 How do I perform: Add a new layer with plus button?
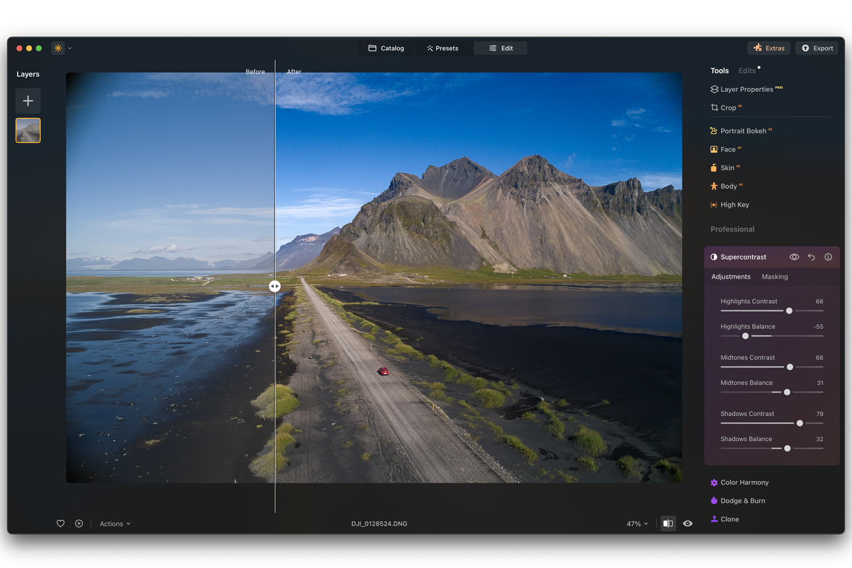click(28, 101)
